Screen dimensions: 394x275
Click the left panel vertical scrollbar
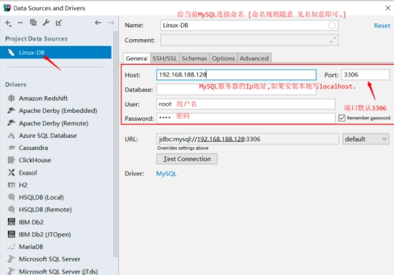pos(115,144)
